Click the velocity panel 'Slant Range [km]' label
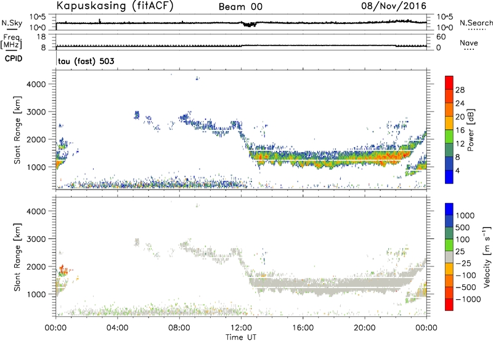Screen dimensions: 493x341 coord(17,257)
